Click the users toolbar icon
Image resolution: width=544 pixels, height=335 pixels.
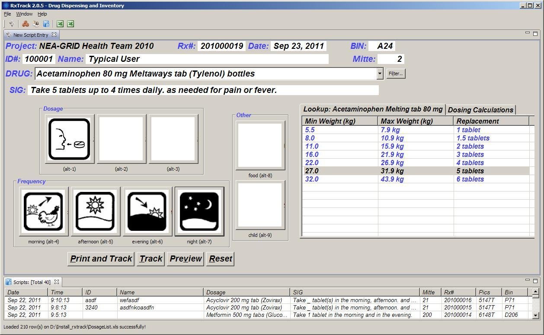click(x=35, y=24)
